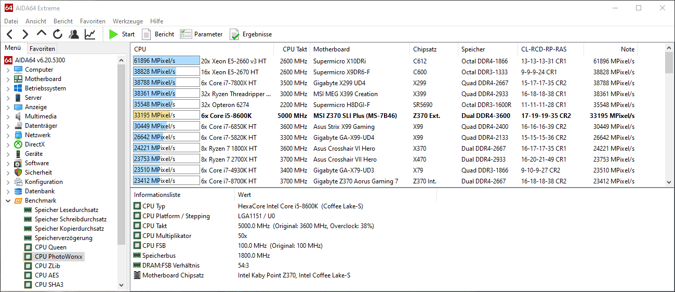Select CPU Queen benchmark
This screenshot has height=292, width=675.
pos(50,247)
